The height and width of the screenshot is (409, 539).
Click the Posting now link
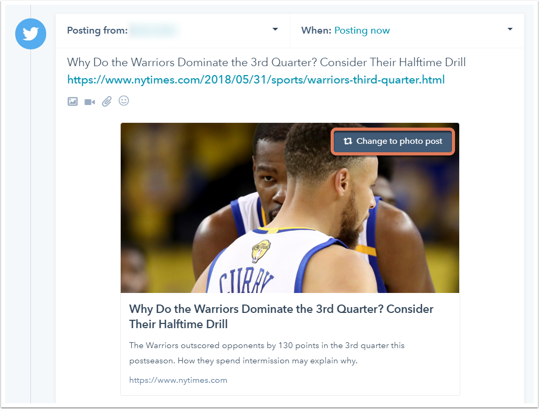point(362,30)
